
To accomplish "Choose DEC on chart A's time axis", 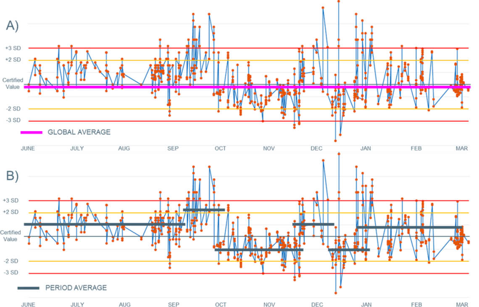I will pos(316,148).
